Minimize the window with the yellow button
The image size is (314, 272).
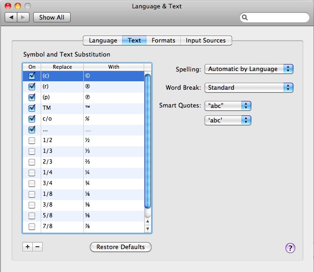[x=18, y=6]
